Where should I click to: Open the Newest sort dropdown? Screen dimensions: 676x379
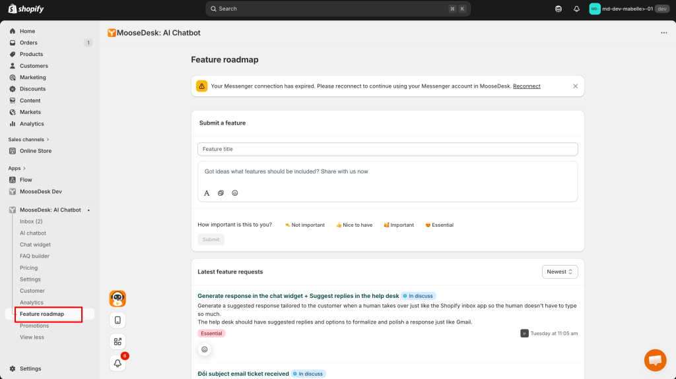[560, 272]
